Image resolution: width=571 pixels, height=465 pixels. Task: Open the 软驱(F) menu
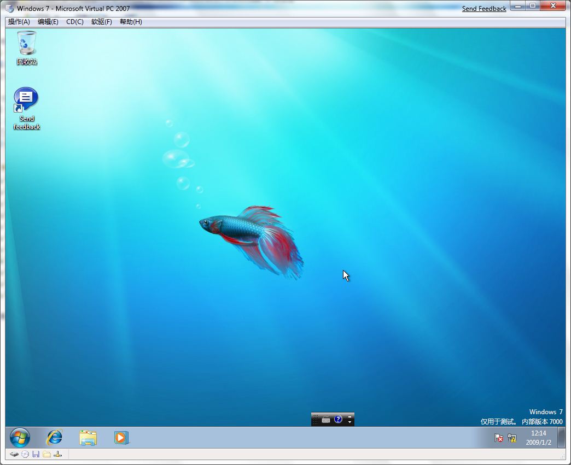pos(102,22)
